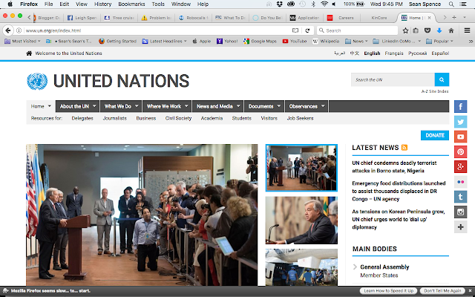Open Firefox home page icon
475x297 pixels.
(451, 30)
